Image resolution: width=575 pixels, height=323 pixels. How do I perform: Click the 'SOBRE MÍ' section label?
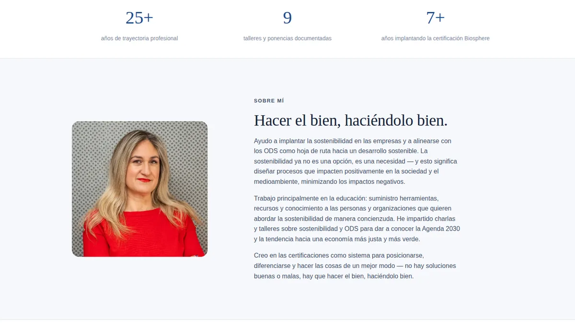(269, 101)
